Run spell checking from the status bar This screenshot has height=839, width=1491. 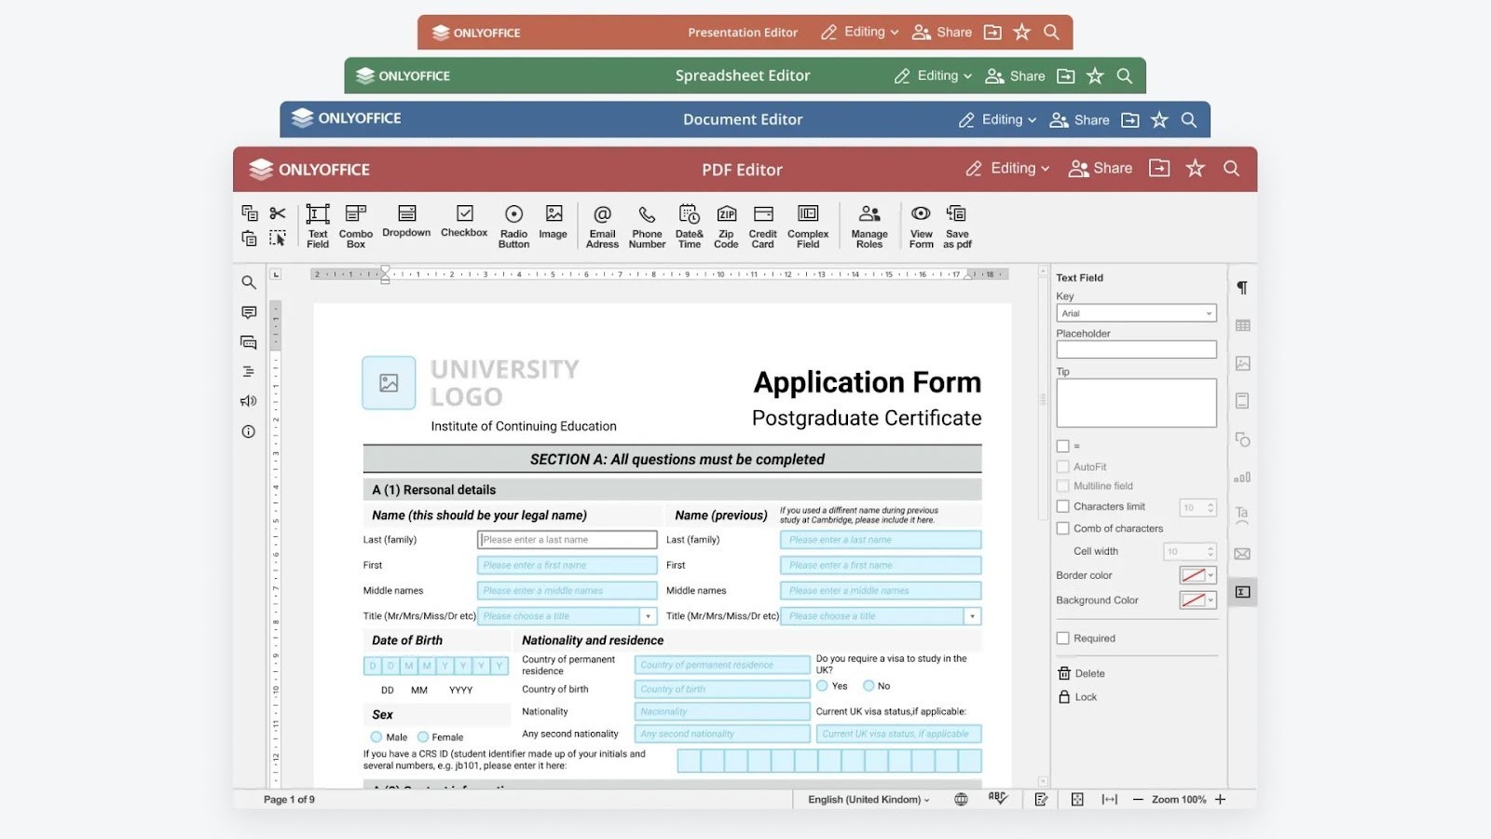996,799
